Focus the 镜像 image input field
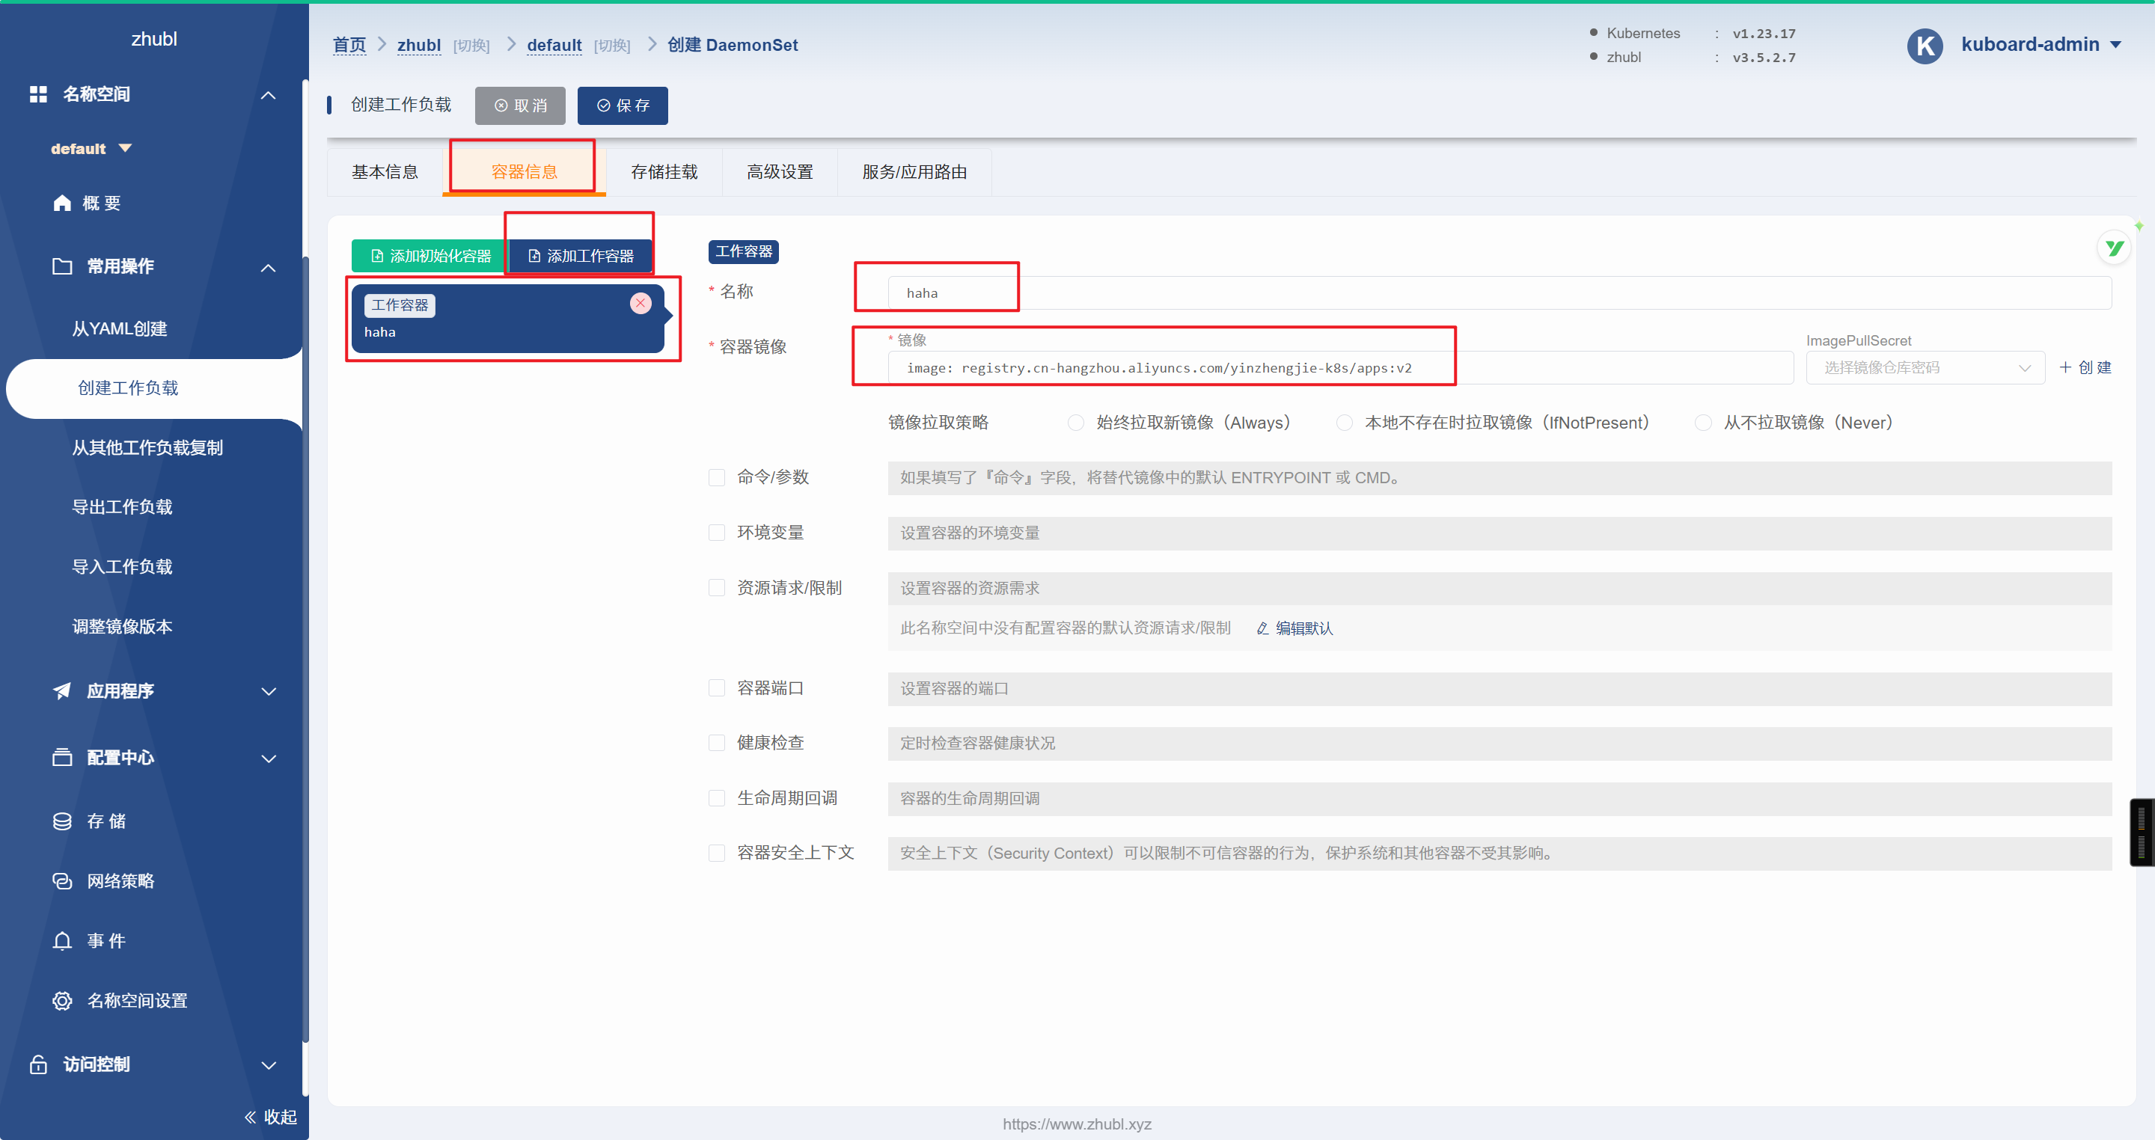The height and width of the screenshot is (1140, 2155). tap(1340, 368)
